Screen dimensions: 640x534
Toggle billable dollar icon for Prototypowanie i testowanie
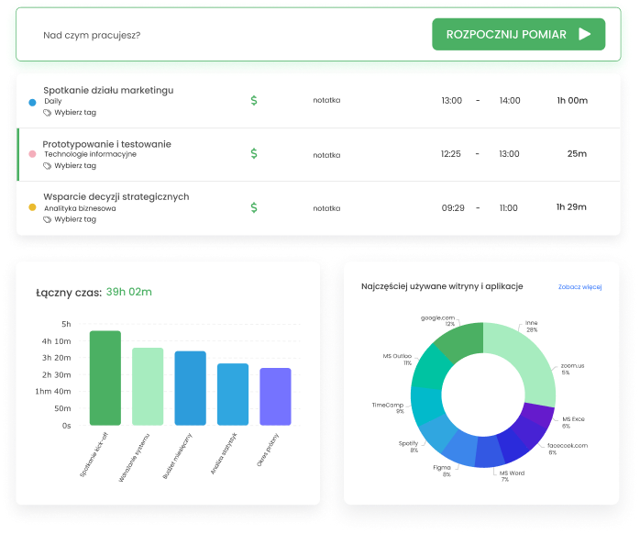(x=254, y=154)
